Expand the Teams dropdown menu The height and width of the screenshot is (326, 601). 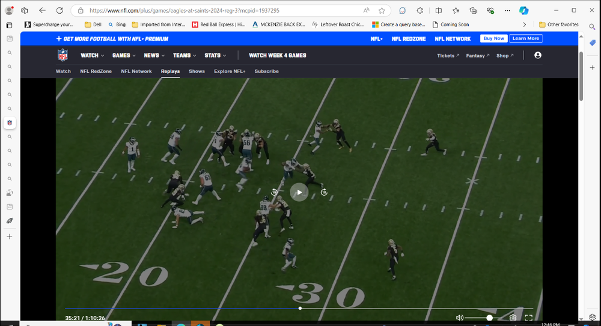point(185,55)
